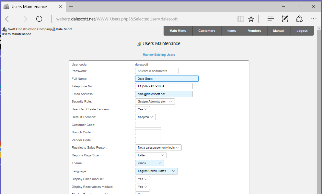This screenshot has height=194, width=322.
Task: Click the Users Maintenance breadcrumb text
Action: (x=17, y=34)
